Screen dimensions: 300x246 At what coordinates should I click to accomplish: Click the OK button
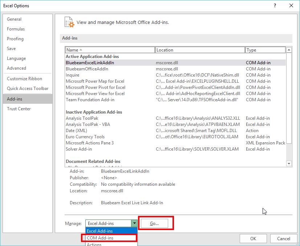point(253,238)
